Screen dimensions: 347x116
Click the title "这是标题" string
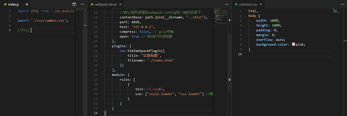pyautogui.click(x=150, y=56)
